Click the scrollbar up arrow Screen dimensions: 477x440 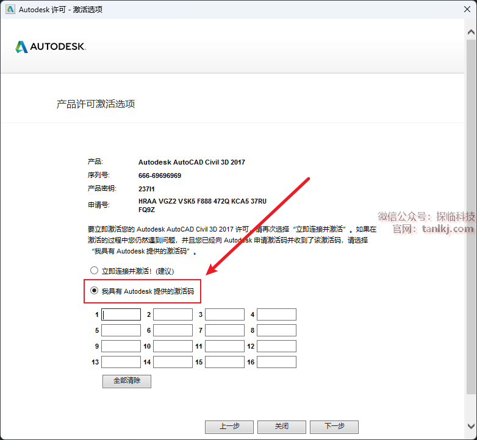pos(471,32)
